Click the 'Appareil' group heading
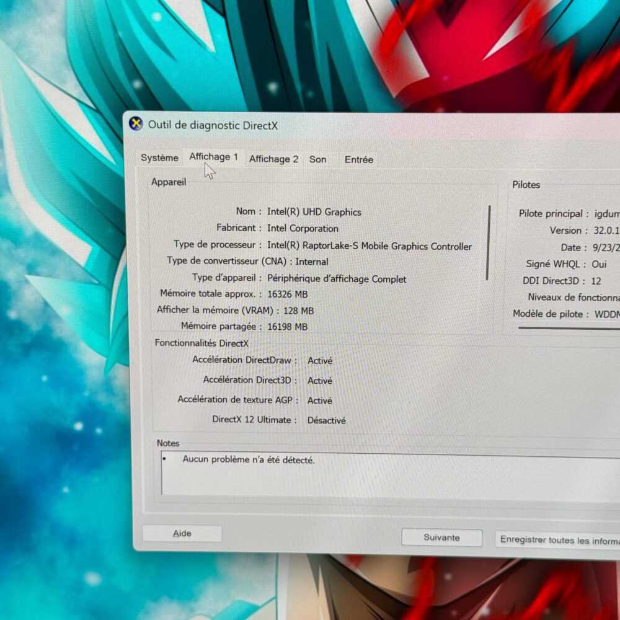620x620 pixels. [169, 182]
